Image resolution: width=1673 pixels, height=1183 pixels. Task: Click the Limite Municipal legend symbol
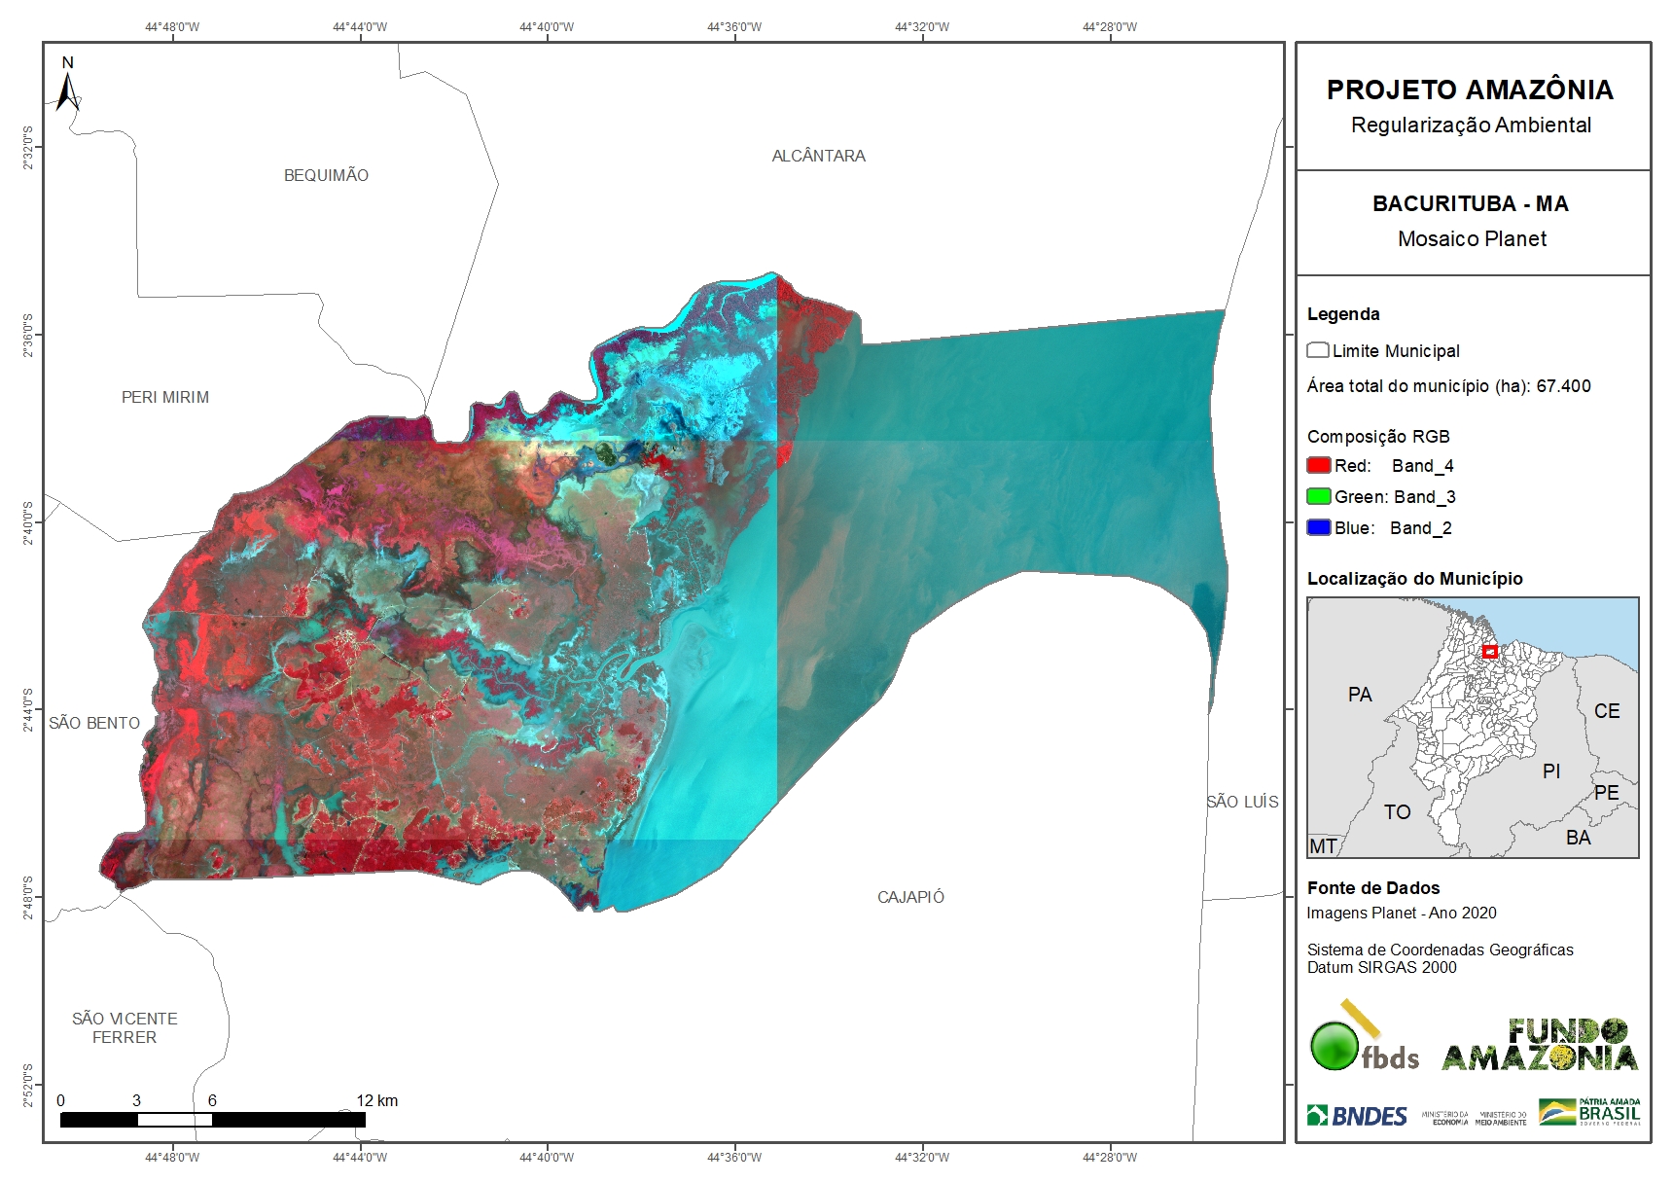(1318, 350)
